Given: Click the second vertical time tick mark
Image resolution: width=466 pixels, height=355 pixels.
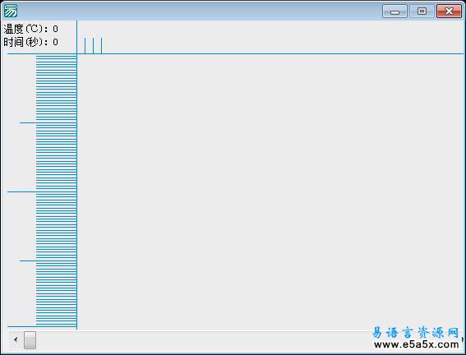Looking at the screenshot, I should point(94,45).
